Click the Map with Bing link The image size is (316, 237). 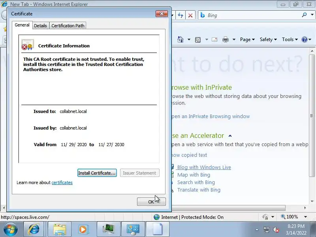coord(194,175)
